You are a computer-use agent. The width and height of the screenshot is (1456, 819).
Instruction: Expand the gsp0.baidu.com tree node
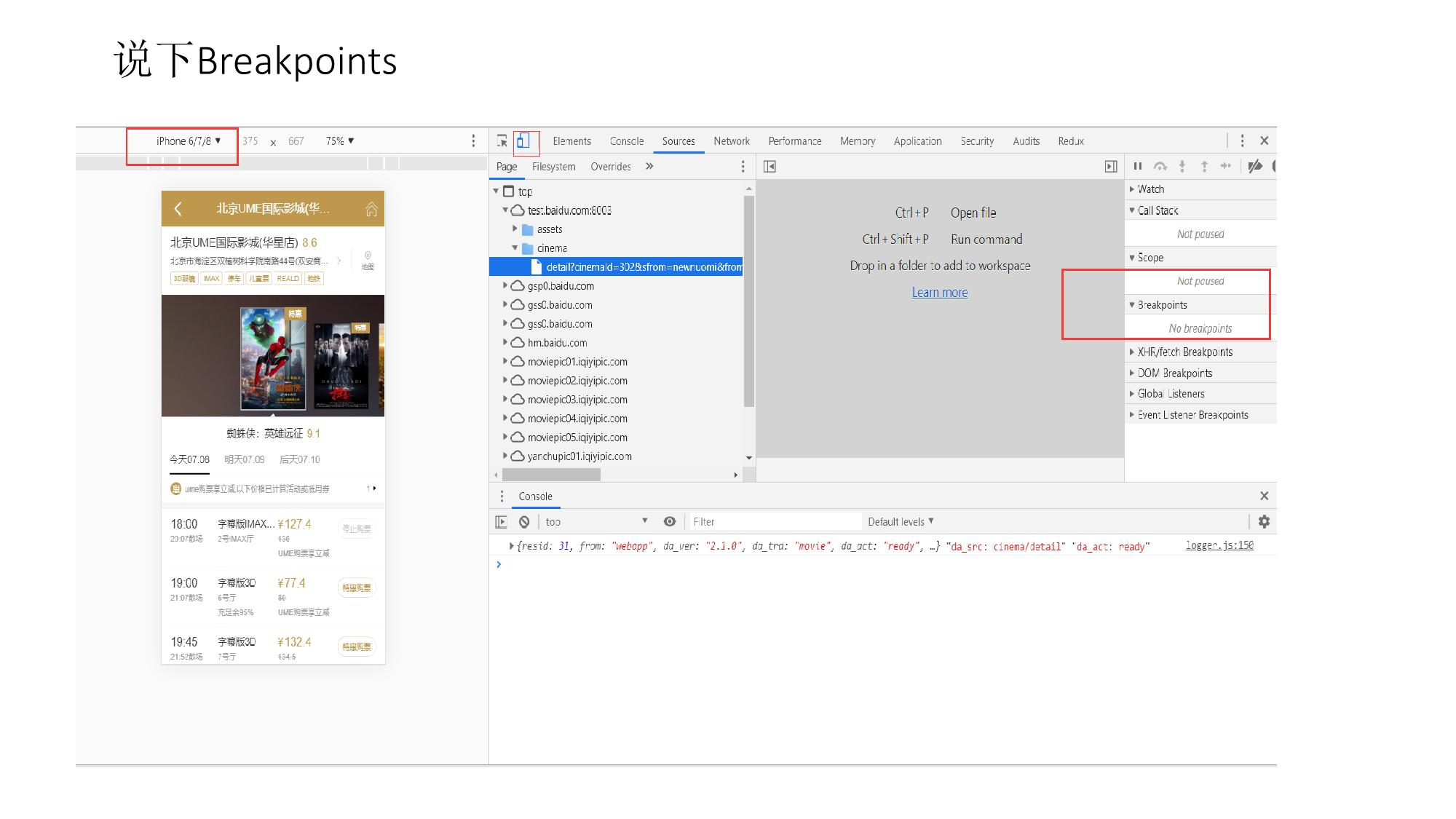[505, 286]
